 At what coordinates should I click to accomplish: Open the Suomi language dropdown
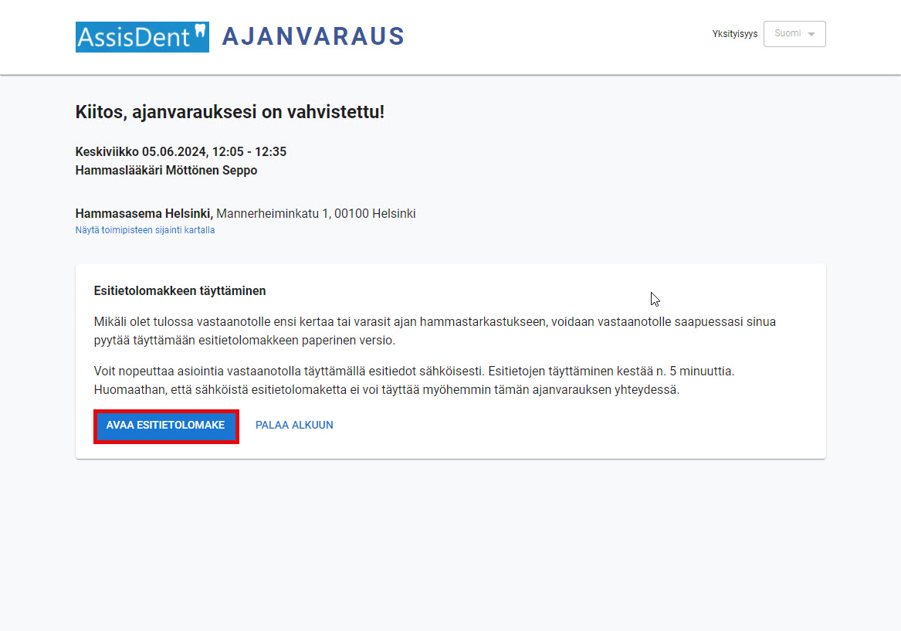794,34
